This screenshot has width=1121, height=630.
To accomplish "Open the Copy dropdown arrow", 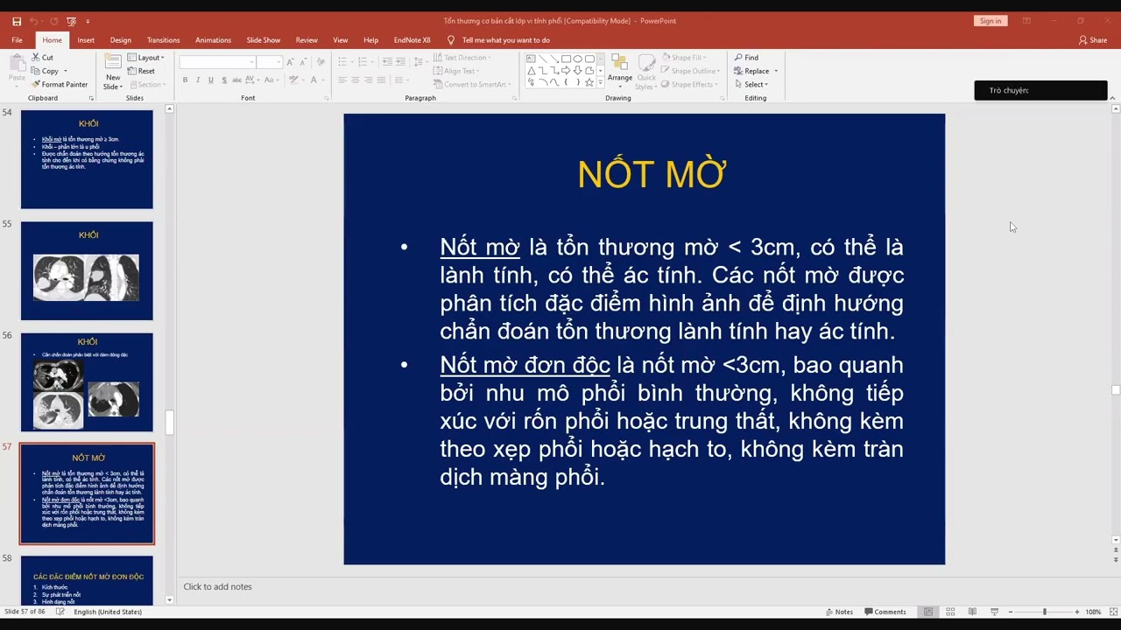I will point(65,71).
